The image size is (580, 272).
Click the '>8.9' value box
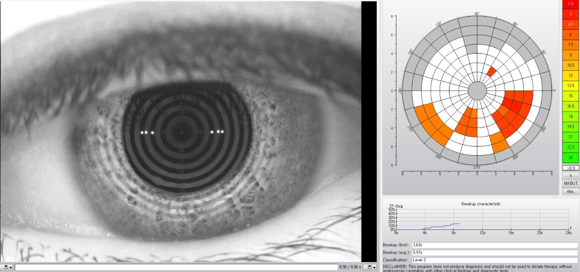(571, 167)
